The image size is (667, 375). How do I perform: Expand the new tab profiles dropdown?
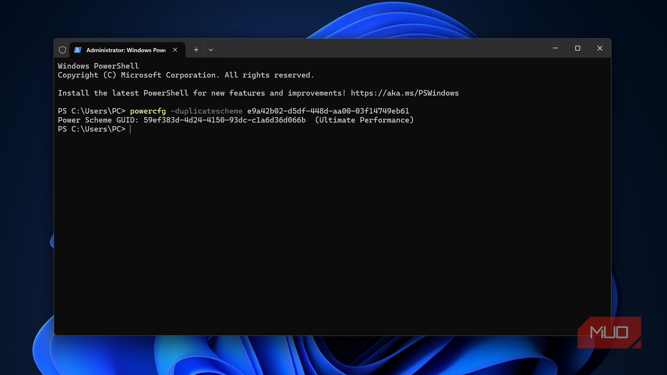point(211,50)
